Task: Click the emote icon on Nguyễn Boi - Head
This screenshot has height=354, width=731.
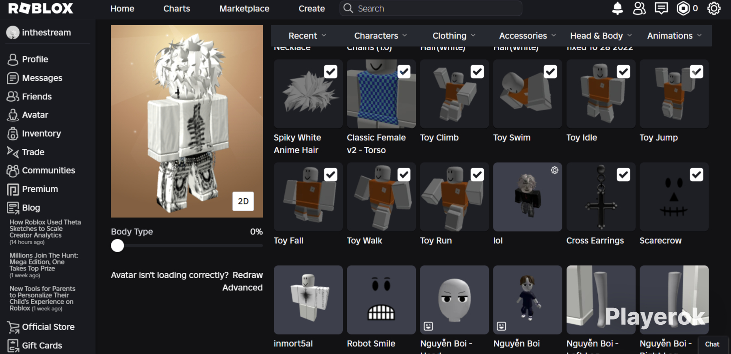Action: [428, 326]
